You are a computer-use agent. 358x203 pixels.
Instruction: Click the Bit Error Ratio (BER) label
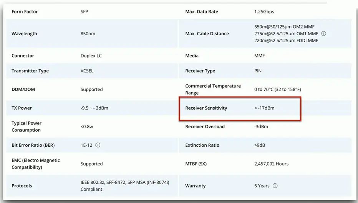(x=33, y=145)
